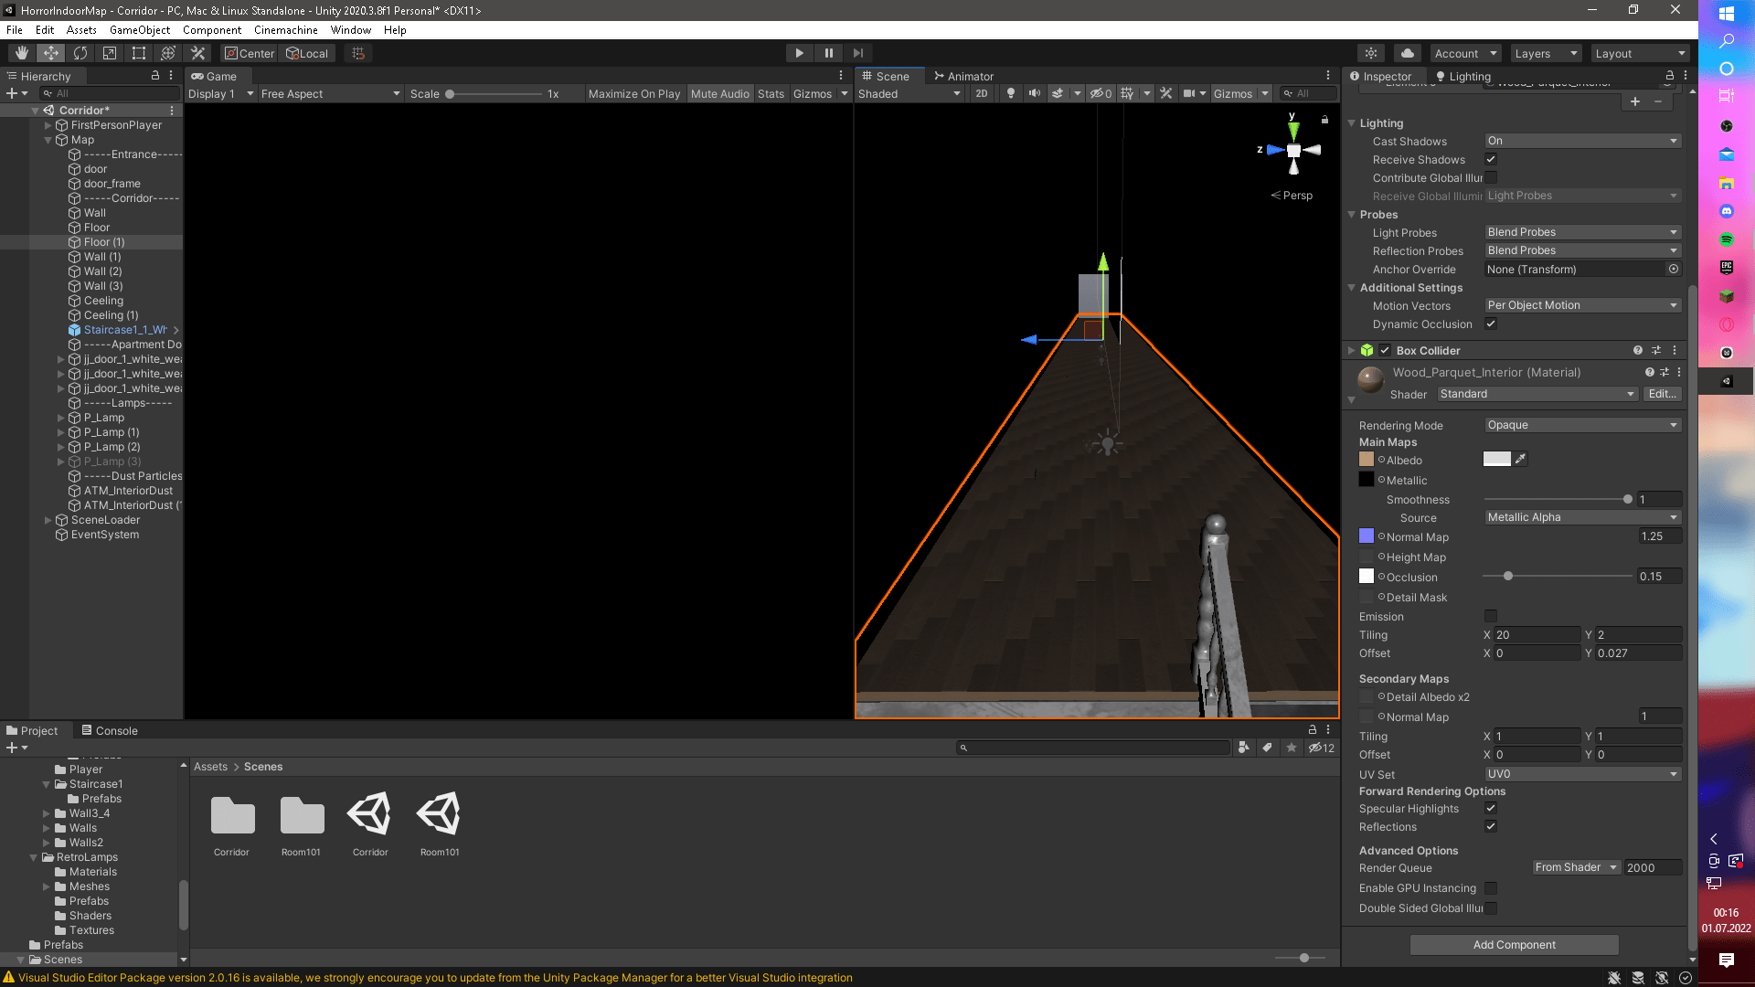Click the Albedo color swatch

pyautogui.click(x=1496, y=459)
